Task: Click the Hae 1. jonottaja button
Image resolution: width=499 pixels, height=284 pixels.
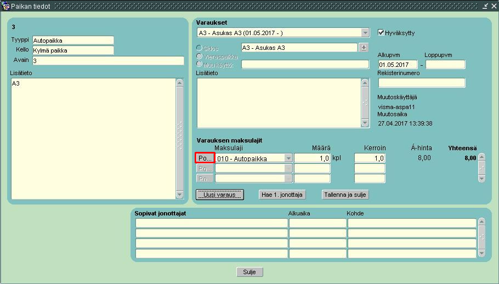Action: [x=282, y=195]
